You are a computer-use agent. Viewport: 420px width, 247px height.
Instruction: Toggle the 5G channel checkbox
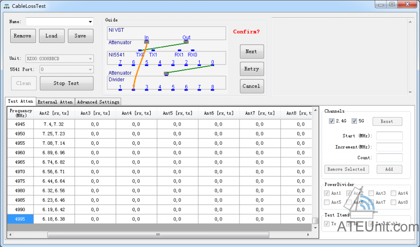click(x=354, y=121)
